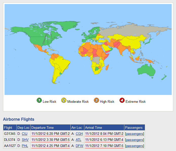
Task: Click the Passengers column header
Action: point(134,128)
